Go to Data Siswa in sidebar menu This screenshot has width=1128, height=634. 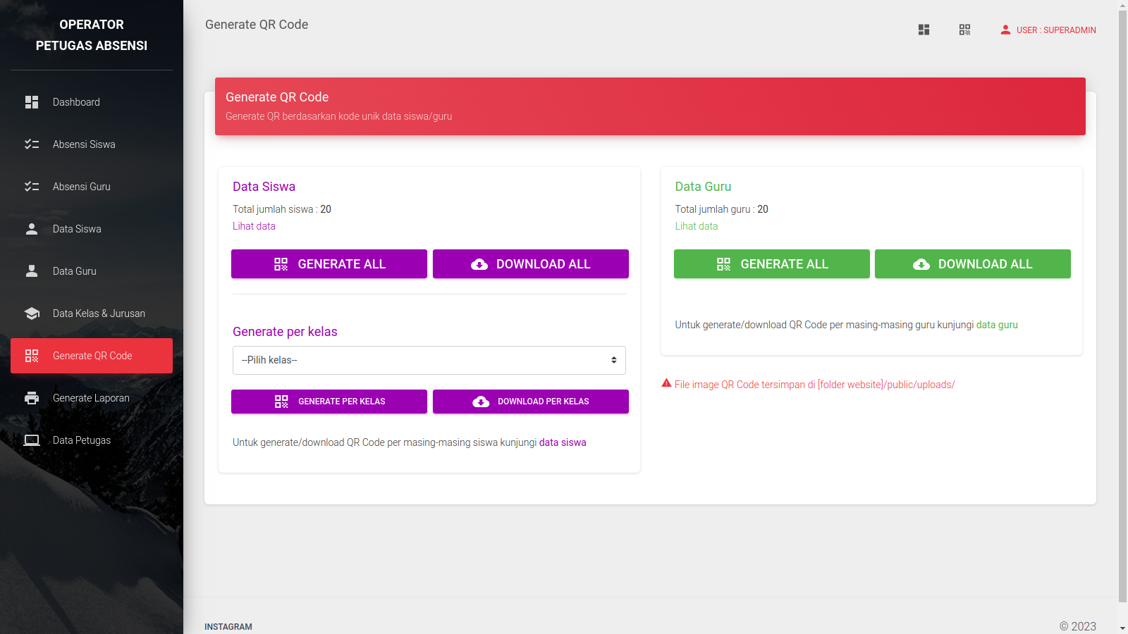pos(77,229)
